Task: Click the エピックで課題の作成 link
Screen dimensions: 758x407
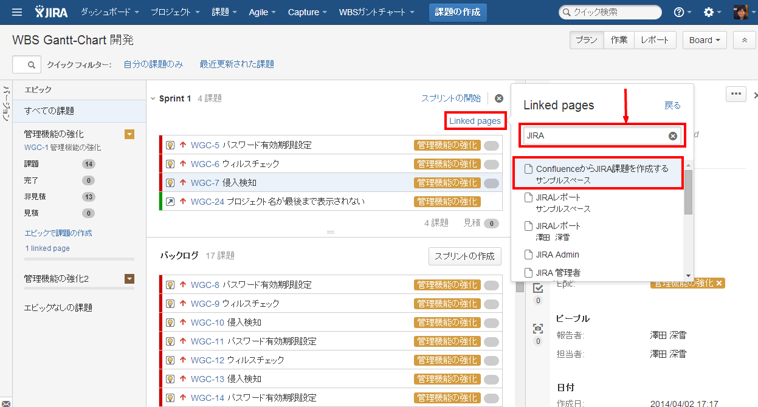Action: [58, 233]
